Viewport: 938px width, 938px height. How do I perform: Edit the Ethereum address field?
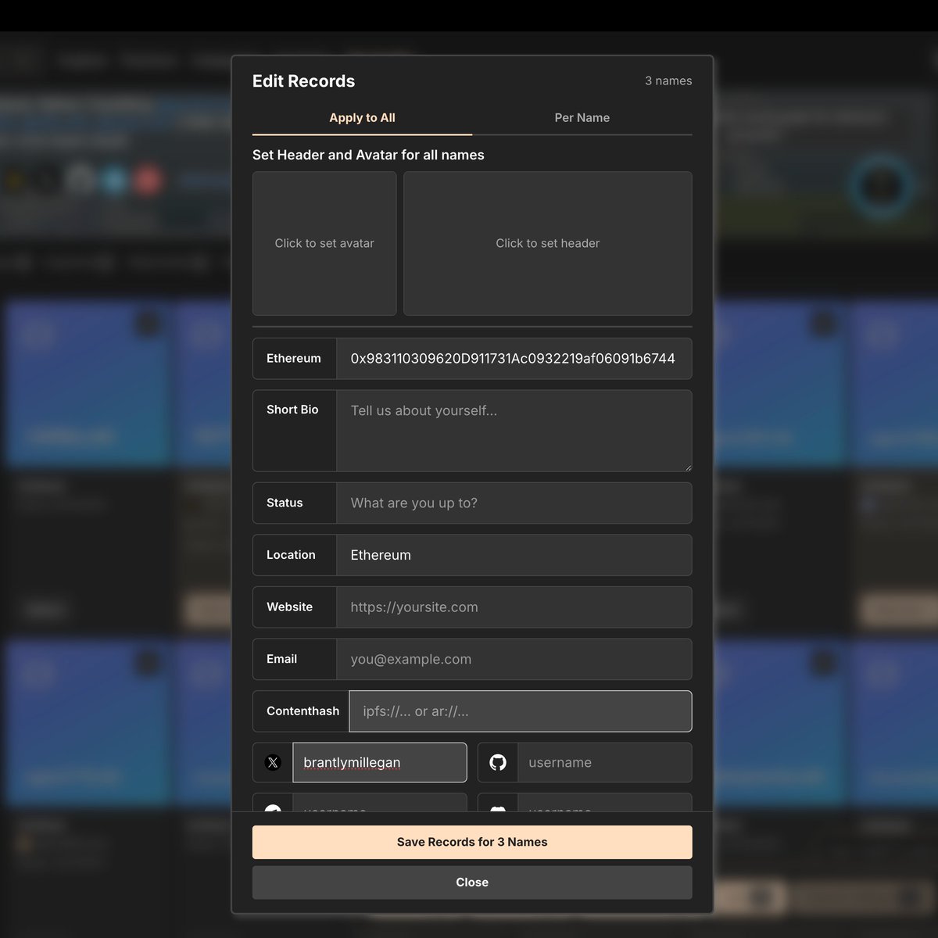point(514,359)
